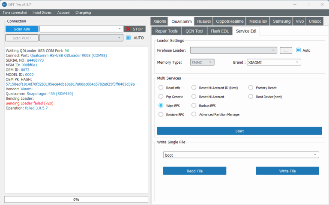329x205 pixels.
Task: Expand the boot partition dropdown
Action: pos(241,155)
